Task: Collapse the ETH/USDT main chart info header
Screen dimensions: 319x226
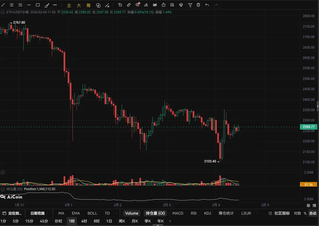Action: tap(3, 12)
